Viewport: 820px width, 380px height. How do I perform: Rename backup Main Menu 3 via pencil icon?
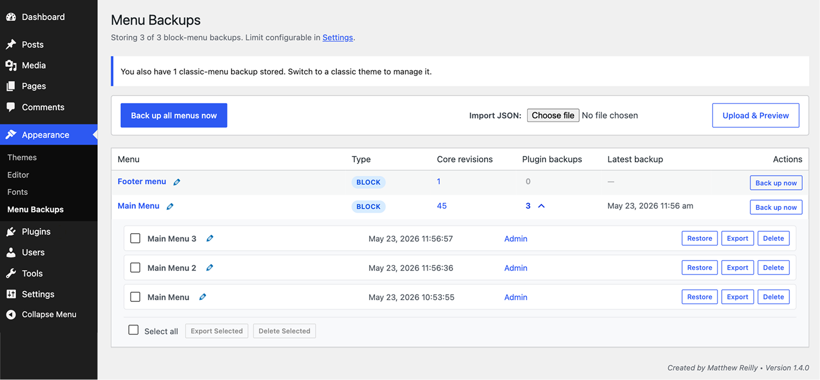tap(210, 238)
